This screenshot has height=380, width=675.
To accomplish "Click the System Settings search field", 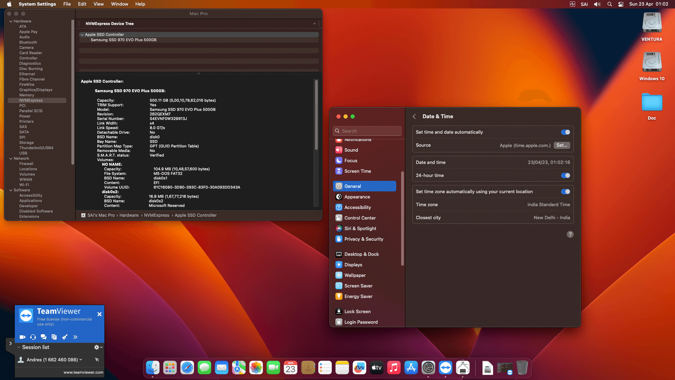I will [x=367, y=131].
